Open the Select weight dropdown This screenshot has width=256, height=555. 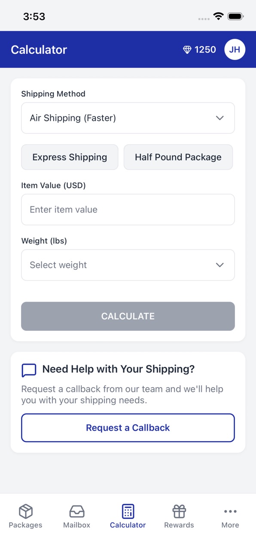click(128, 265)
